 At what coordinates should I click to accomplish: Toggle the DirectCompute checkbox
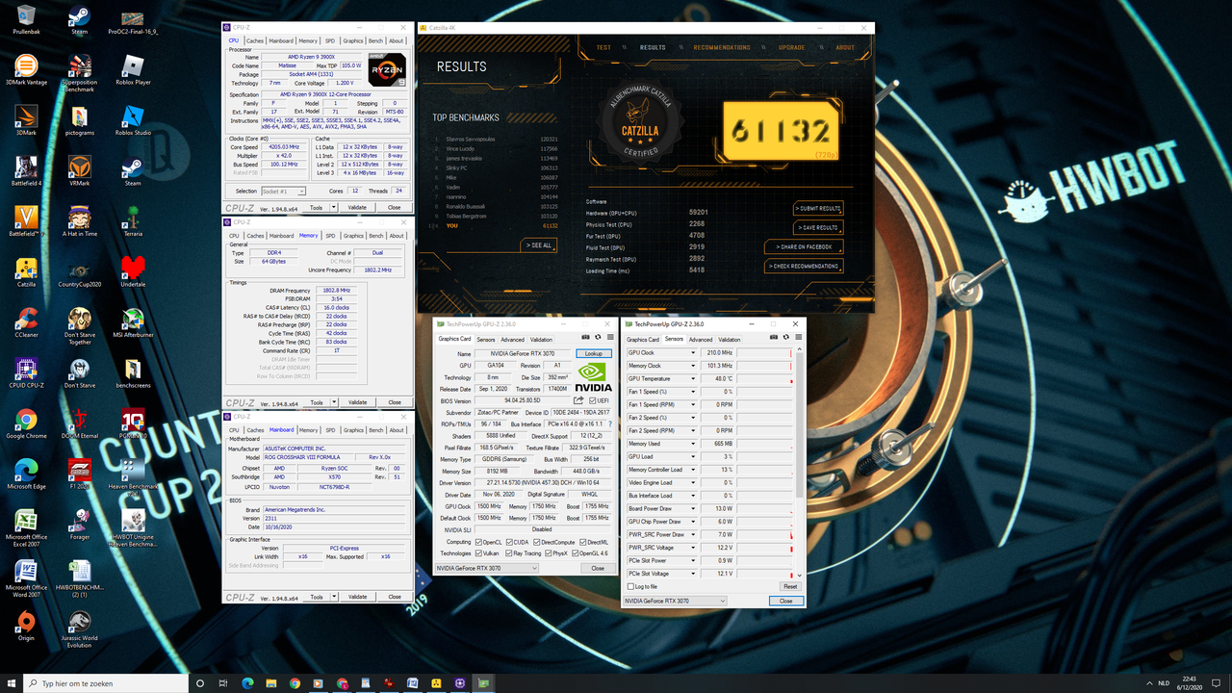(536, 542)
